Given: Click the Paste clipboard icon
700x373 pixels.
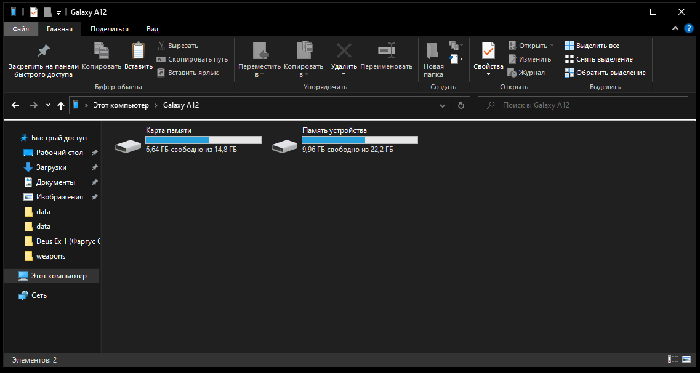Looking at the screenshot, I should (x=139, y=52).
